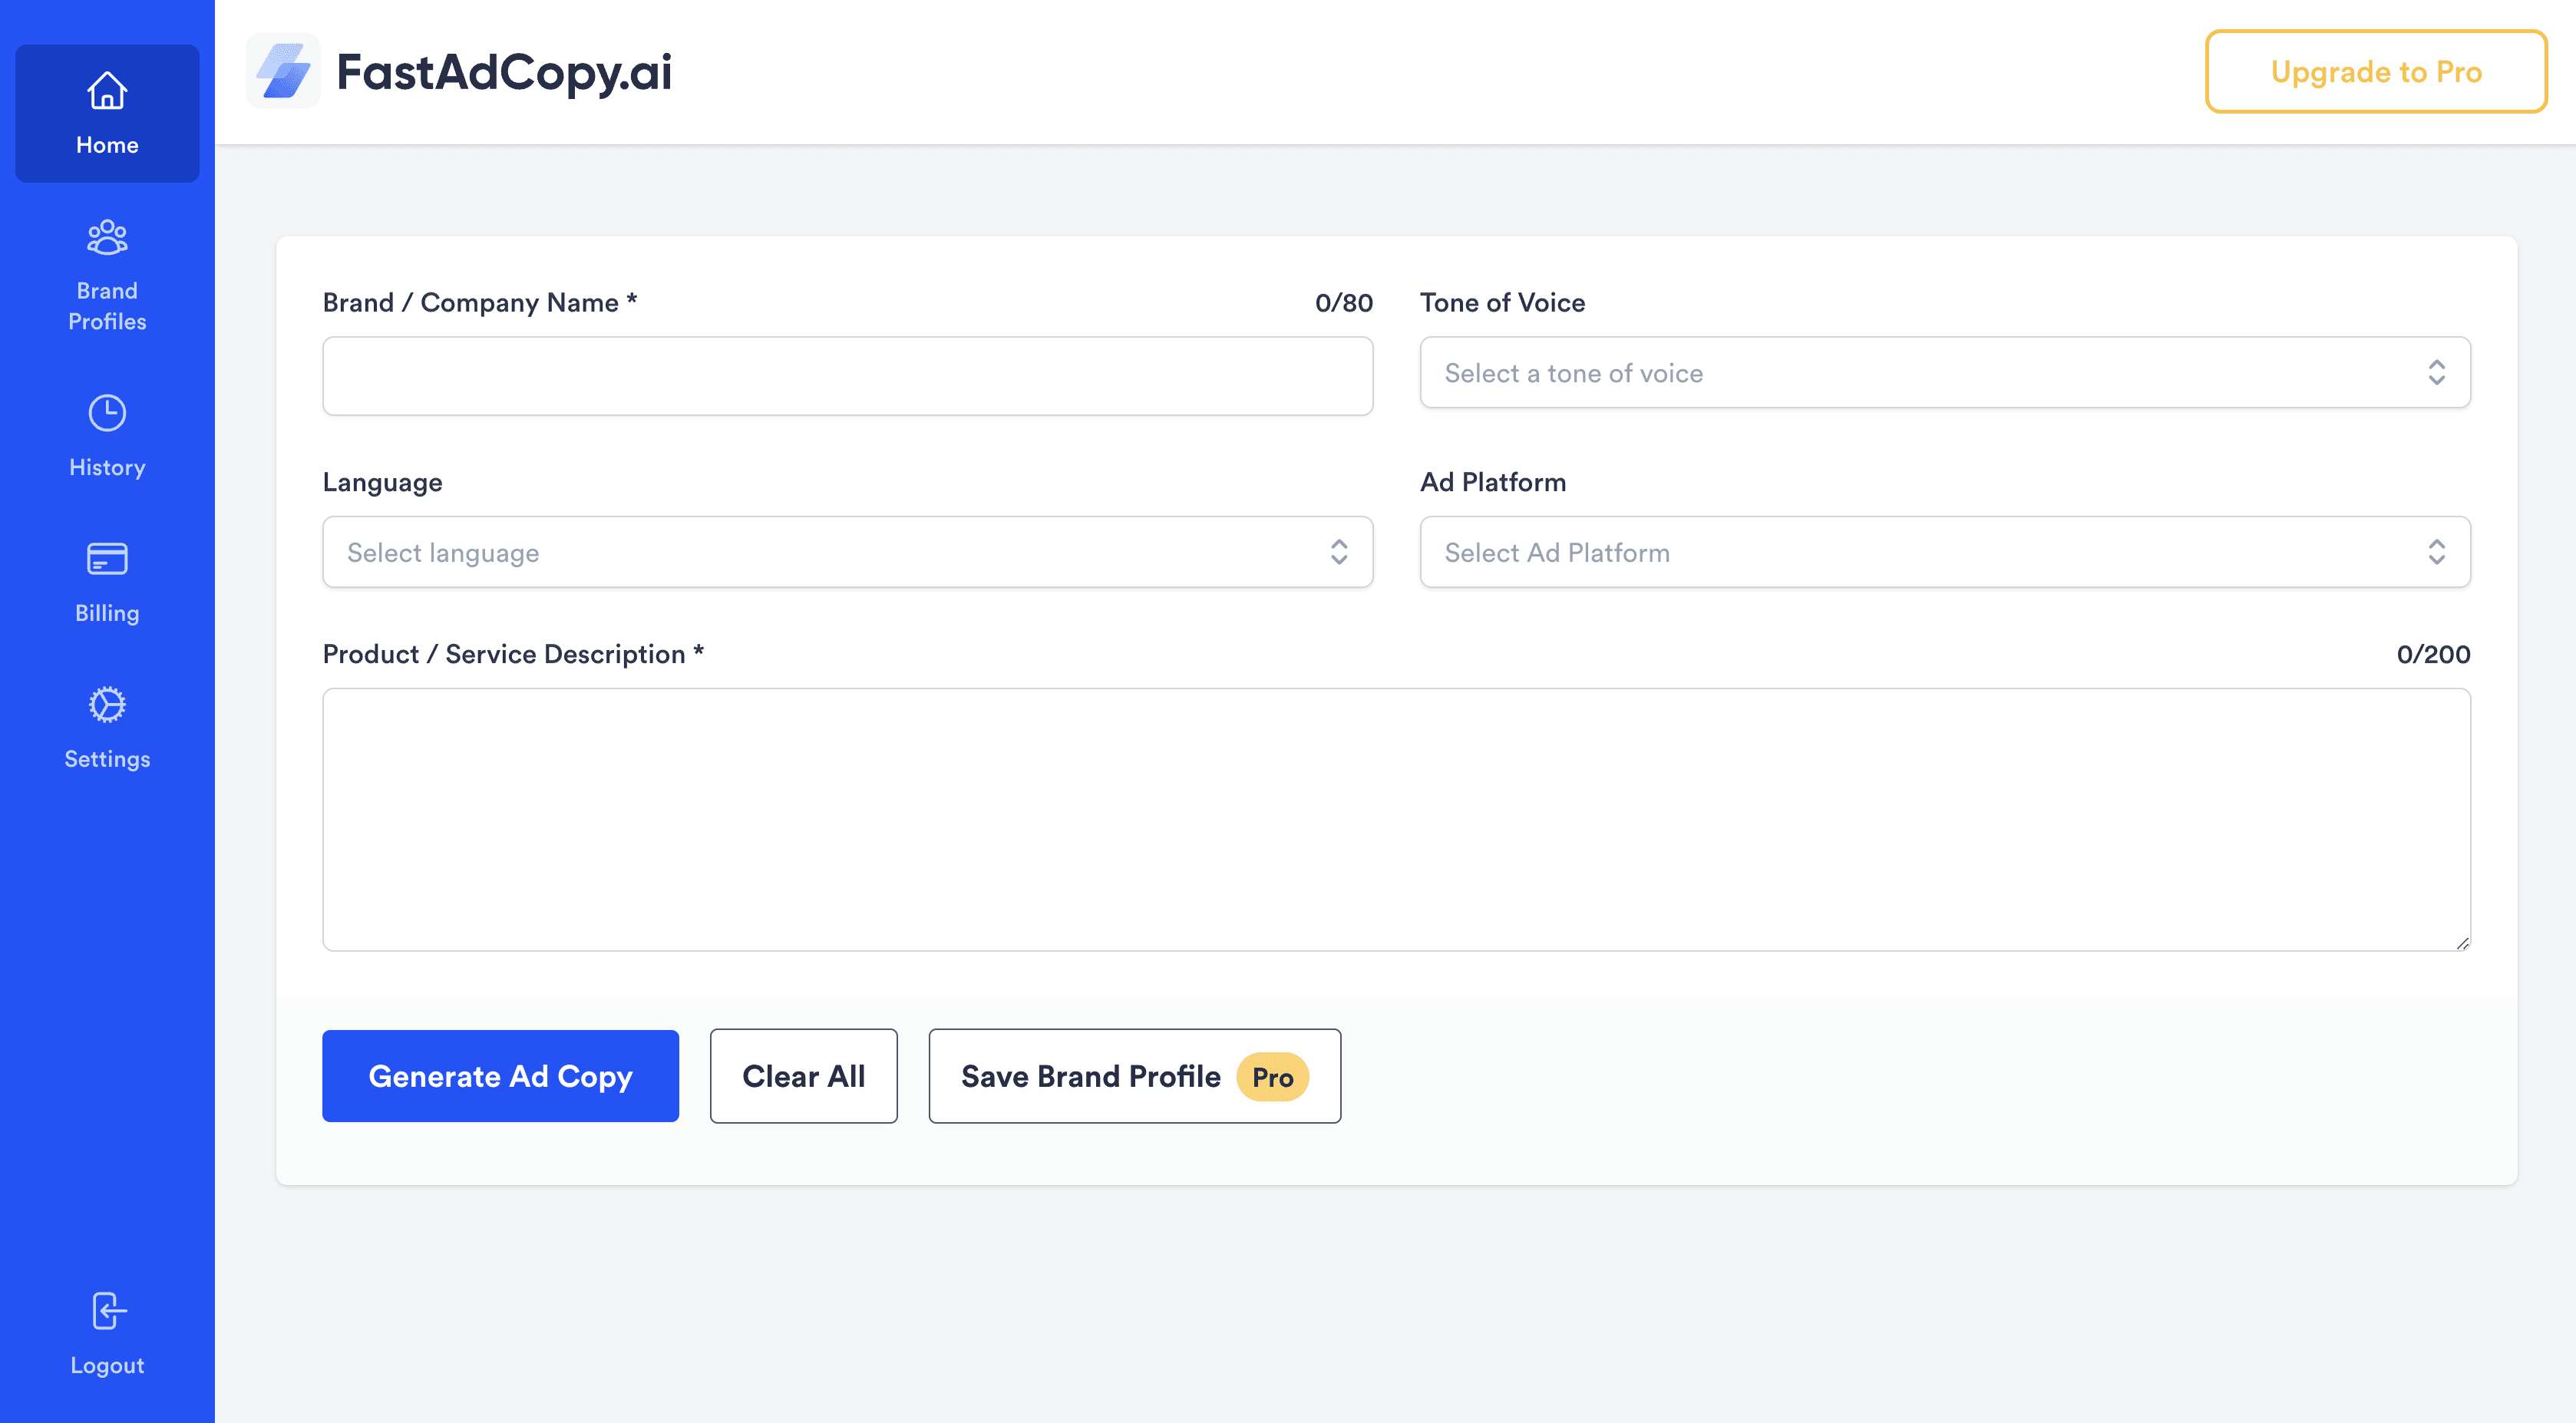The height and width of the screenshot is (1423, 2576).
Task: Open the Billing card icon
Action: click(107, 559)
